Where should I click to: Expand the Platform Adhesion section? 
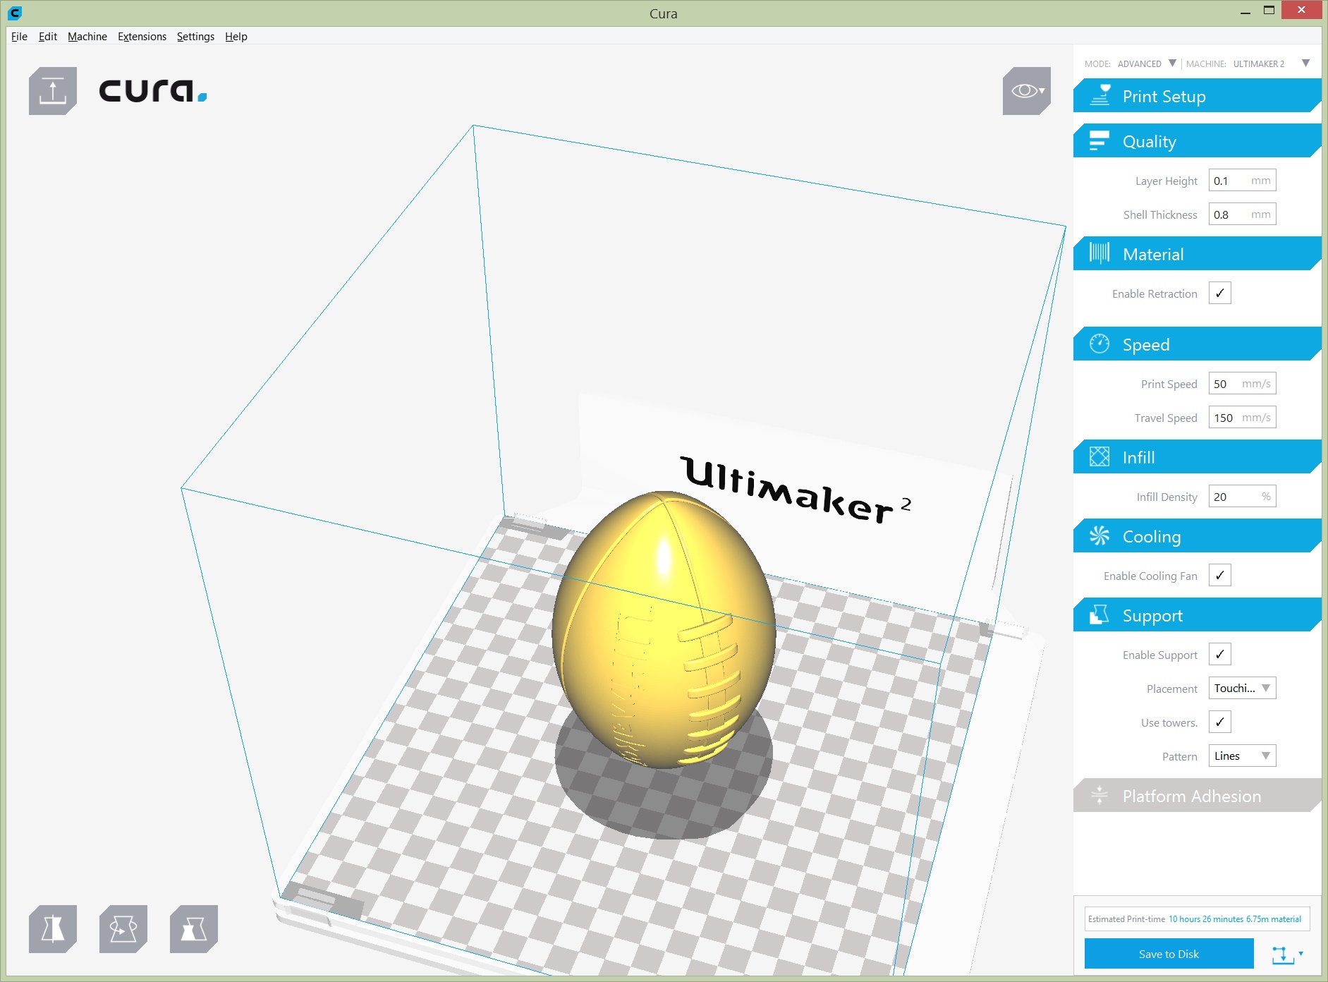pos(1197,795)
